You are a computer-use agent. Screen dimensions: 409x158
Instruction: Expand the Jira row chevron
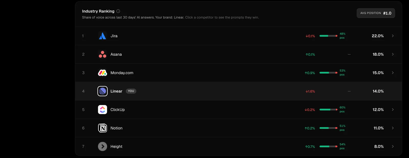pos(393,36)
